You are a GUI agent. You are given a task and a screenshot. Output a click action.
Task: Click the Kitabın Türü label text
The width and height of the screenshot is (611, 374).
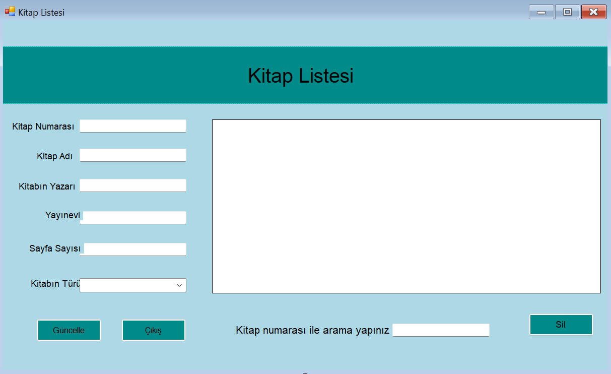click(55, 284)
